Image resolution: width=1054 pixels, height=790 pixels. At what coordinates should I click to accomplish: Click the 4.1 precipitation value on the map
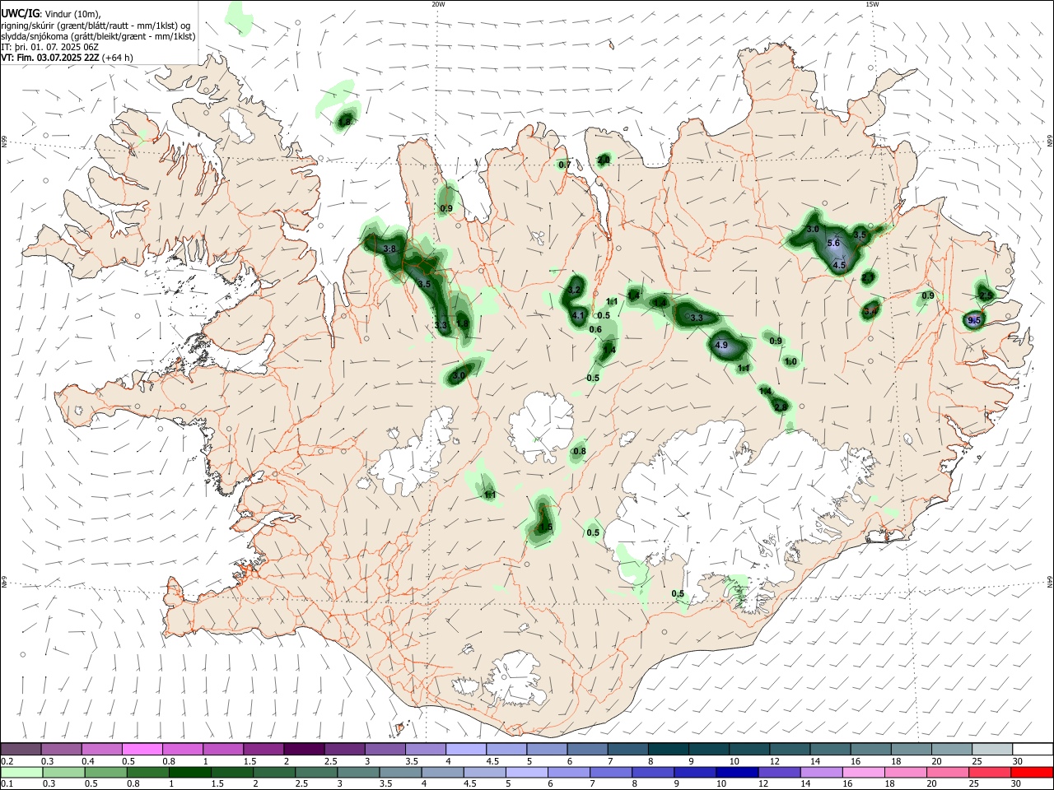tap(578, 315)
